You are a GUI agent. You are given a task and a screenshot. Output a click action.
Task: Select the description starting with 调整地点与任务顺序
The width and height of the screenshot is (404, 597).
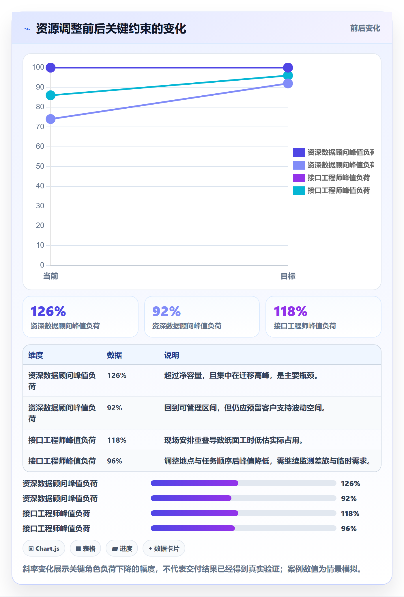point(268,461)
